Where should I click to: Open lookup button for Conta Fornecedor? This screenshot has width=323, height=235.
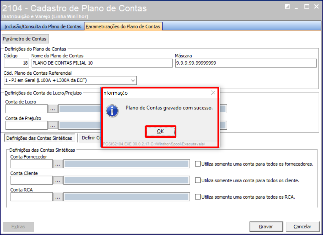(58, 164)
